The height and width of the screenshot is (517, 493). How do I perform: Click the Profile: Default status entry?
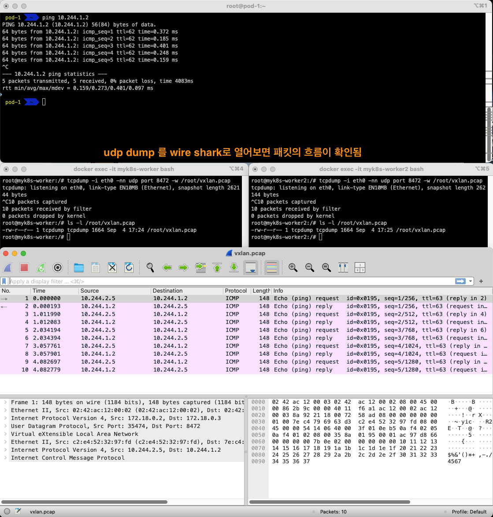click(469, 512)
